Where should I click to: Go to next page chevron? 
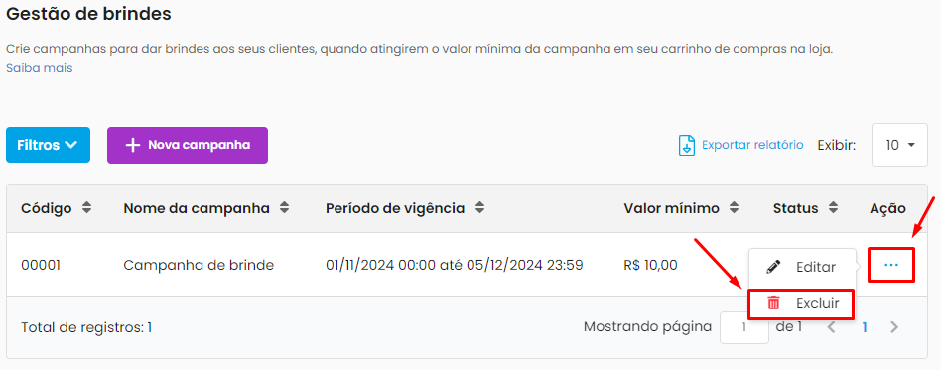(894, 326)
